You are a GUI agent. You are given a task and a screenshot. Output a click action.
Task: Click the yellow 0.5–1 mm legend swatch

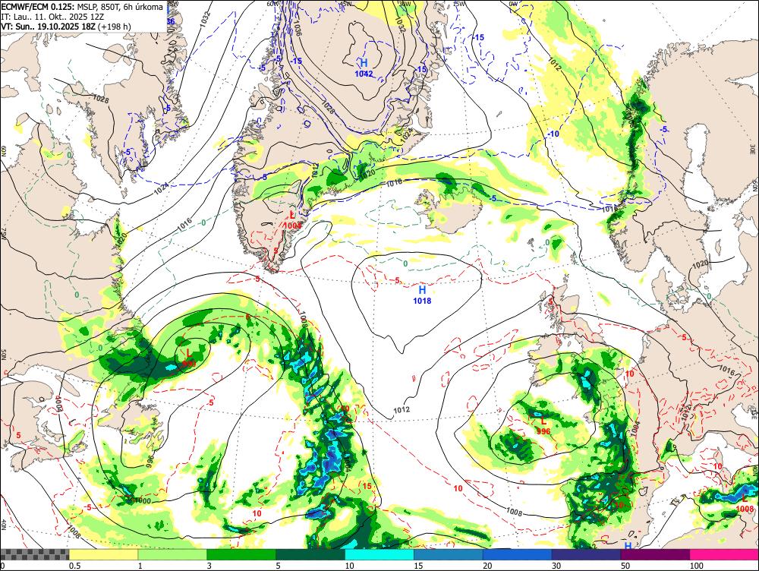tap(103, 554)
